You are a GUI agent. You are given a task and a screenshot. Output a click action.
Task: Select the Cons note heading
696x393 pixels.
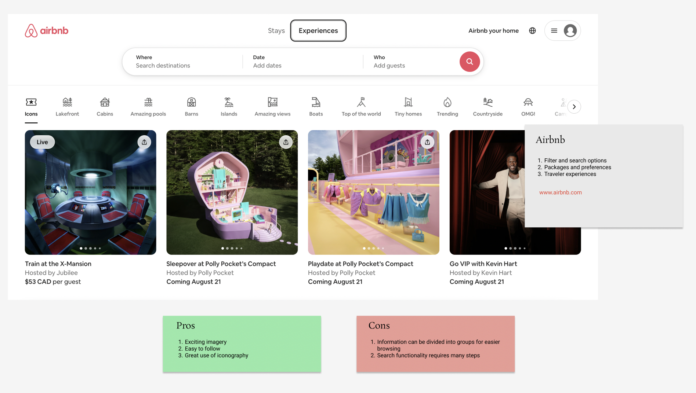379,326
